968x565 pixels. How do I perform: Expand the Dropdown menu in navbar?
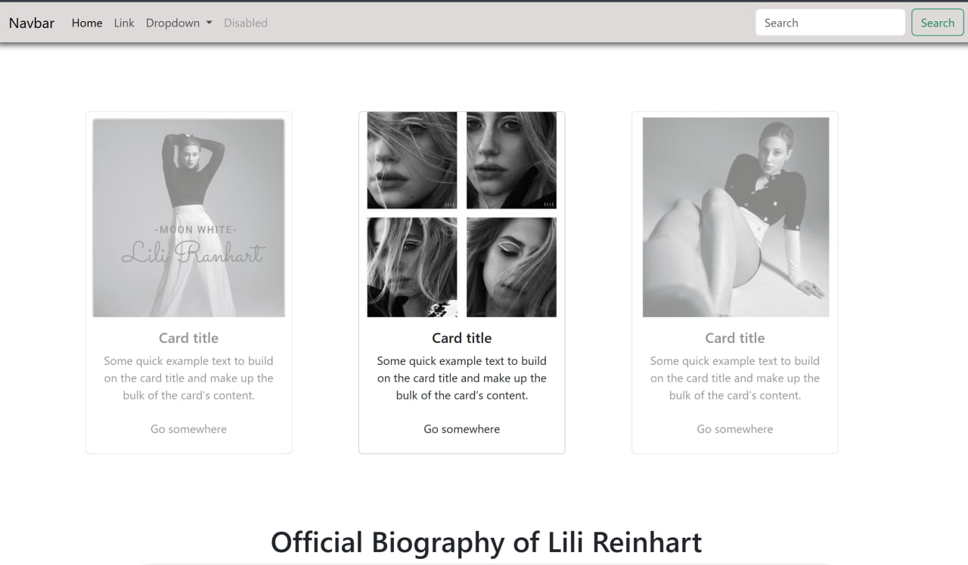point(178,23)
